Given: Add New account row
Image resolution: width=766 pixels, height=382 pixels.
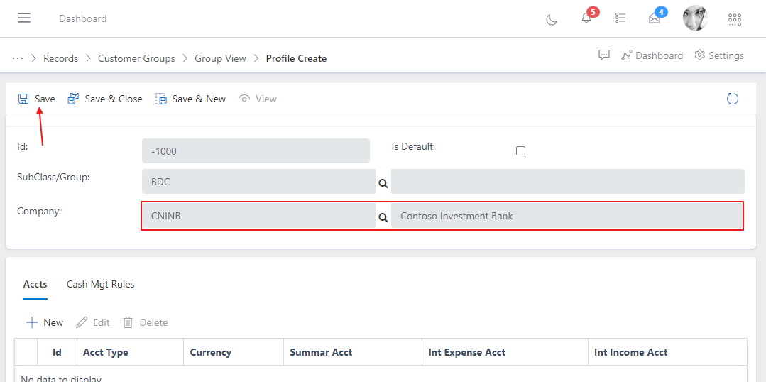Looking at the screenshot, I should [x=45, y=322].
